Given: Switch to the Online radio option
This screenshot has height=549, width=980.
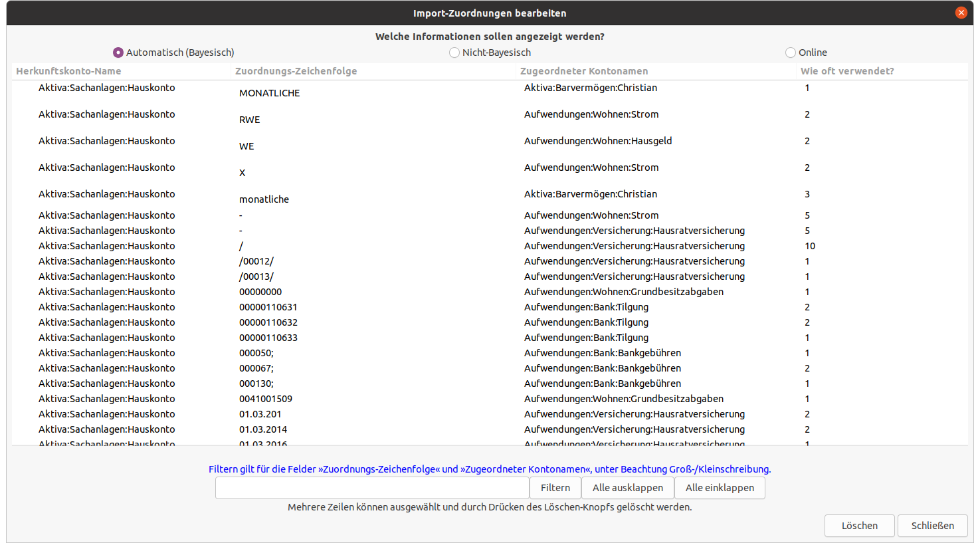Looking at the screenshot, I should pos(791,53).
